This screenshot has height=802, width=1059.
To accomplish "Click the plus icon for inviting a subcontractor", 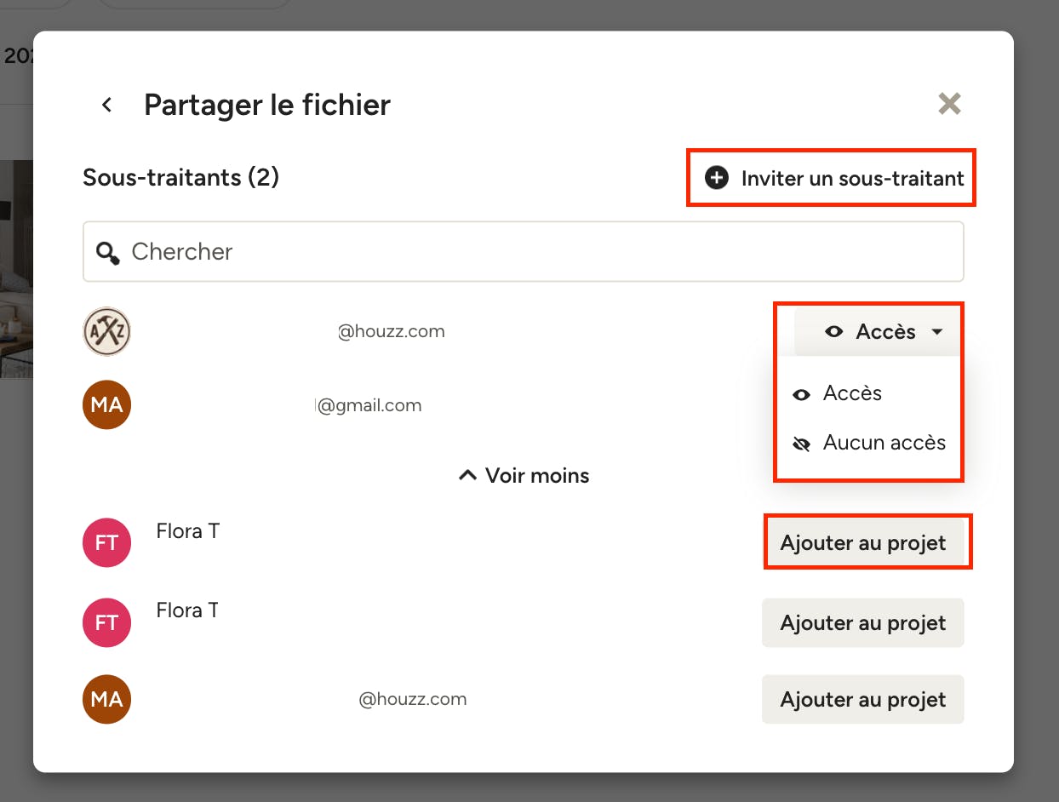I will [717, 178].
